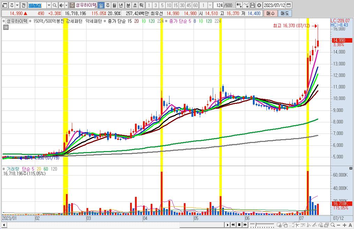This screenshot has width=354, height=229.
Task: Click the zigzag wave line icon
Action: coord(309,225)
